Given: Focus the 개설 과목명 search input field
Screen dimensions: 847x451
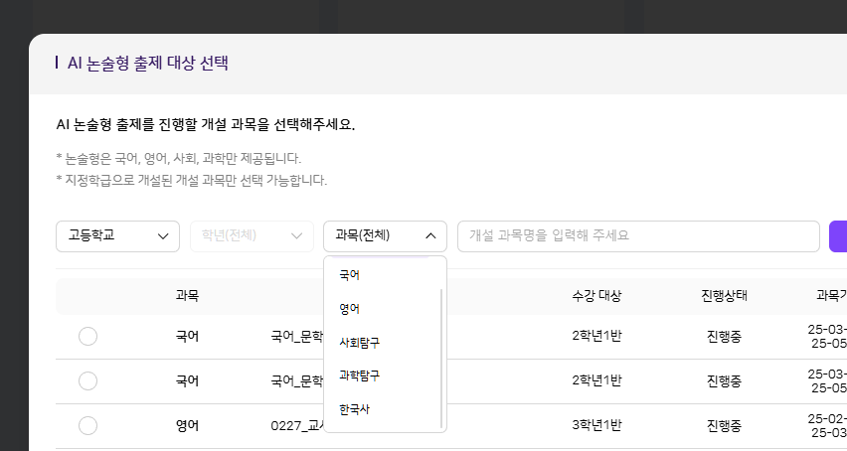Looking at the screenshot, I should 638,236.
